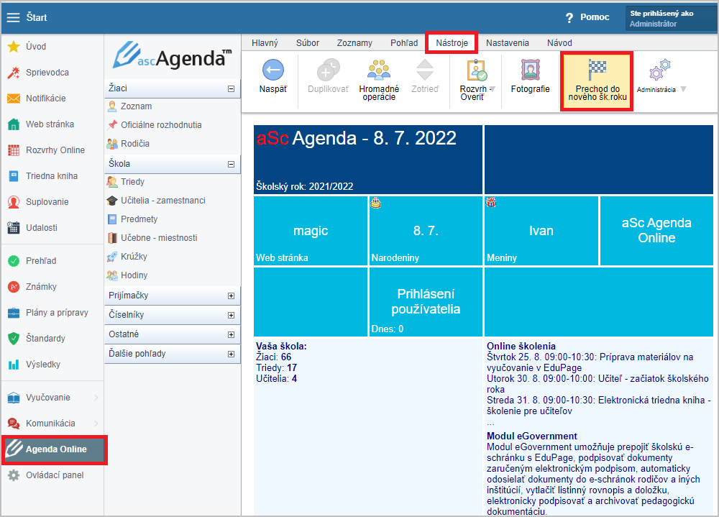Click the Ivan Meniny tile

tap(541, 231)
